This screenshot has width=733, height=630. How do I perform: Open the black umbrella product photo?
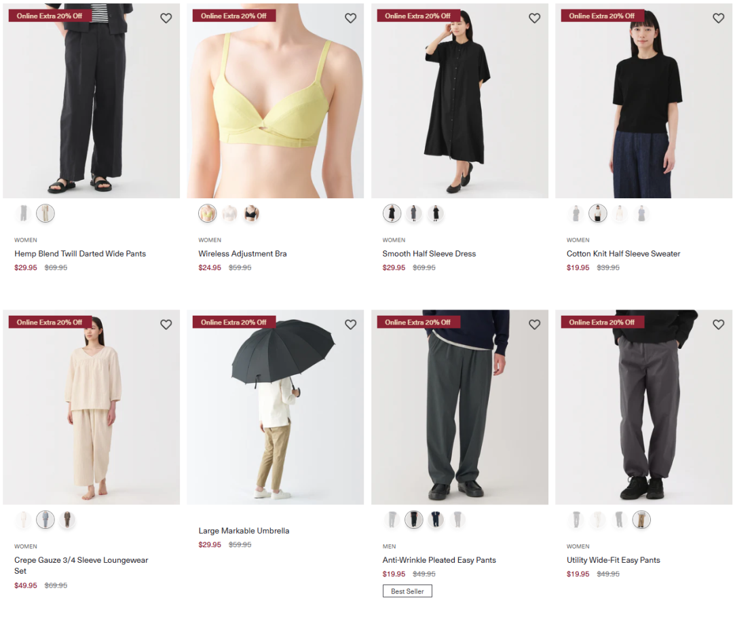point(276,407)
